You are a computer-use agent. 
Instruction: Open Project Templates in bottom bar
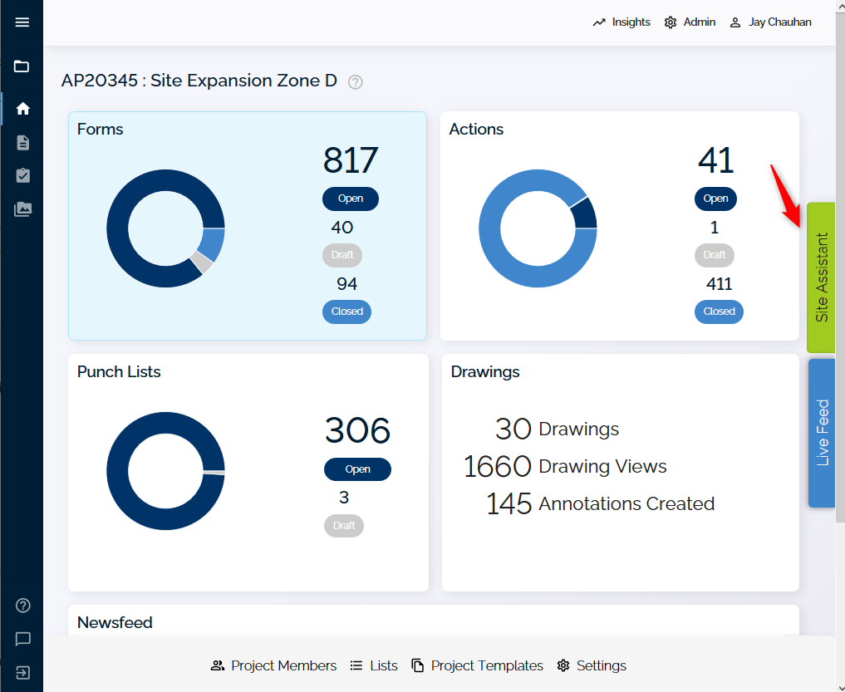[x=478, y=665]
